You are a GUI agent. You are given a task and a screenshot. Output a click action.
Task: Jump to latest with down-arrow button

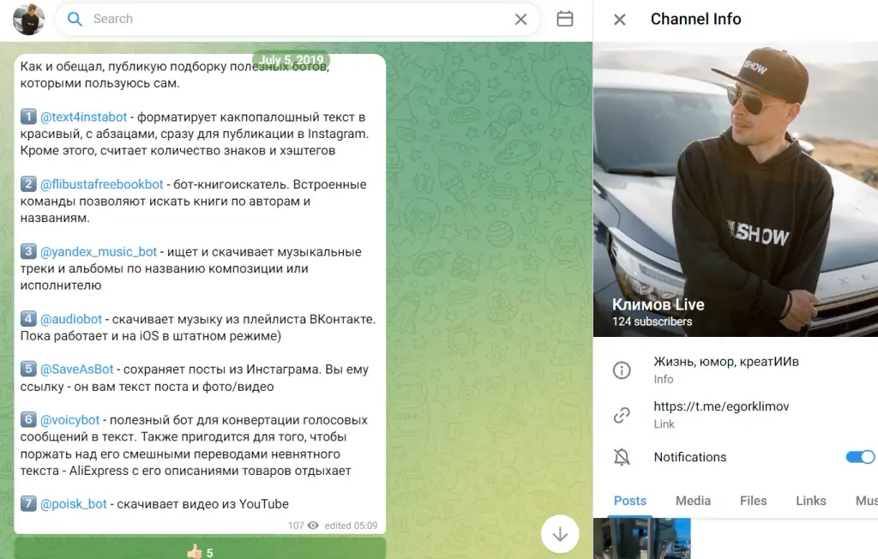pyautogui.click(x=560, y=534)
